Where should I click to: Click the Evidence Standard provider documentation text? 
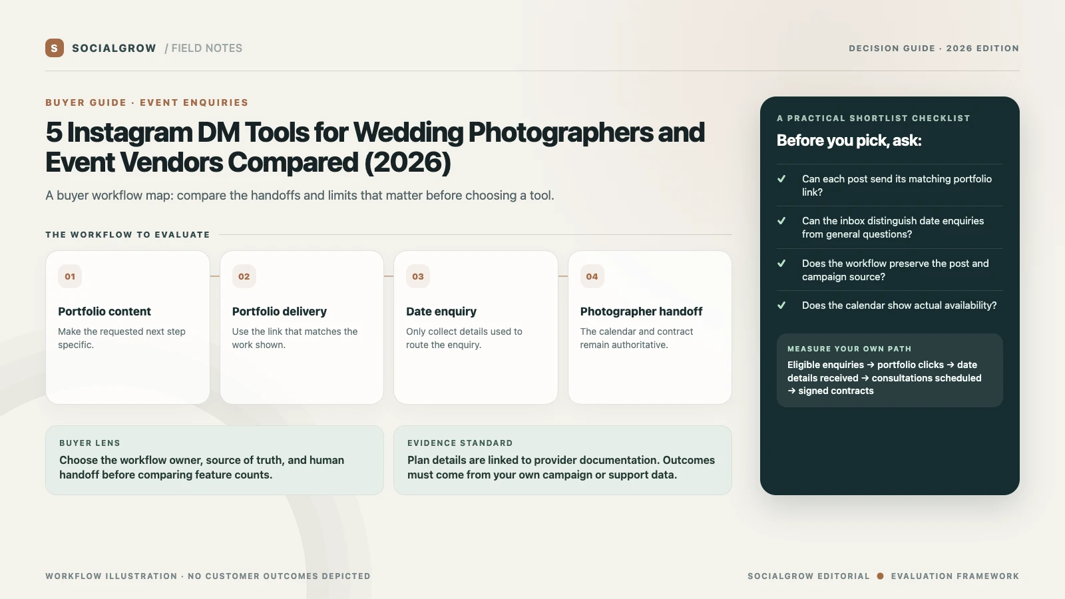pyautogui.click(x=561, y=467)
